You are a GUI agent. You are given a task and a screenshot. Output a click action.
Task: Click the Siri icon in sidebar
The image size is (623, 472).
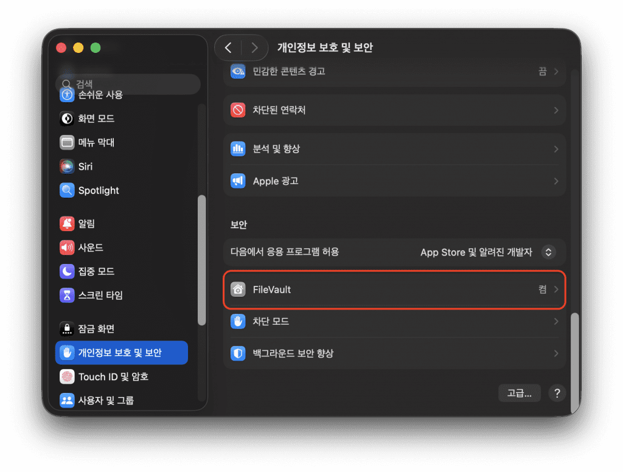[67, 166]
